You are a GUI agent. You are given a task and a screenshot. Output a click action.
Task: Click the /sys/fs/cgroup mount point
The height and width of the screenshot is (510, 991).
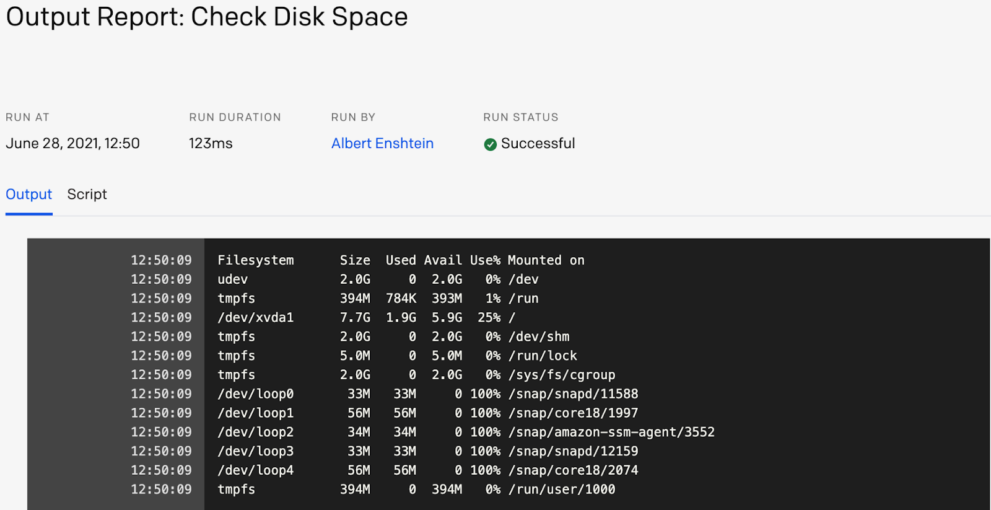562,375
